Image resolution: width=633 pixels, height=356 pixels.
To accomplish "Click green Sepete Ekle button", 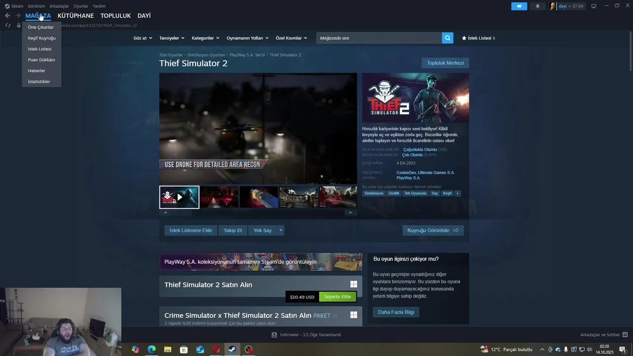I will pos(337,297).
